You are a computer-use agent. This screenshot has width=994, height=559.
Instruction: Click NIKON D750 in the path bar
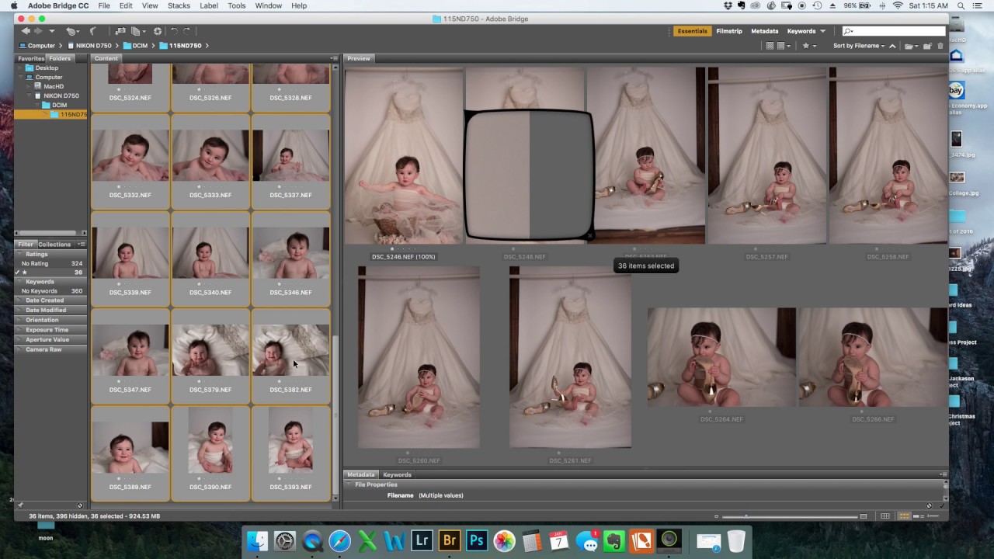tap(89, 46)
